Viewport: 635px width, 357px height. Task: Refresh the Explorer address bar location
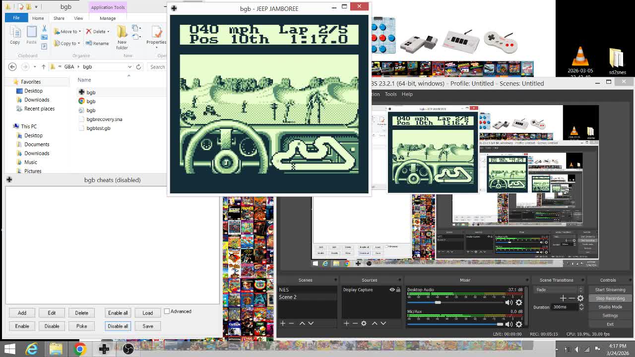pos(138,67)
